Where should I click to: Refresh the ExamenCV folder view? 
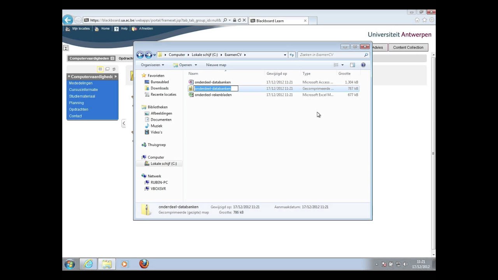pyautogui.click(x=292, y=55)
